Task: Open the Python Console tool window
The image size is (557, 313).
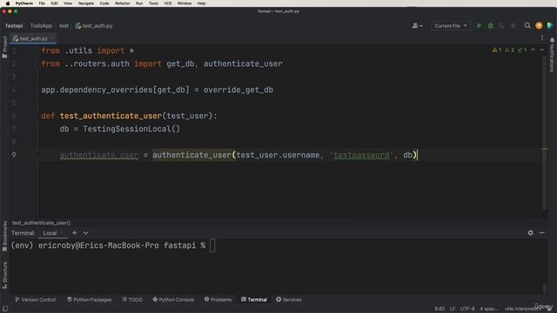Action: point(173,299)
